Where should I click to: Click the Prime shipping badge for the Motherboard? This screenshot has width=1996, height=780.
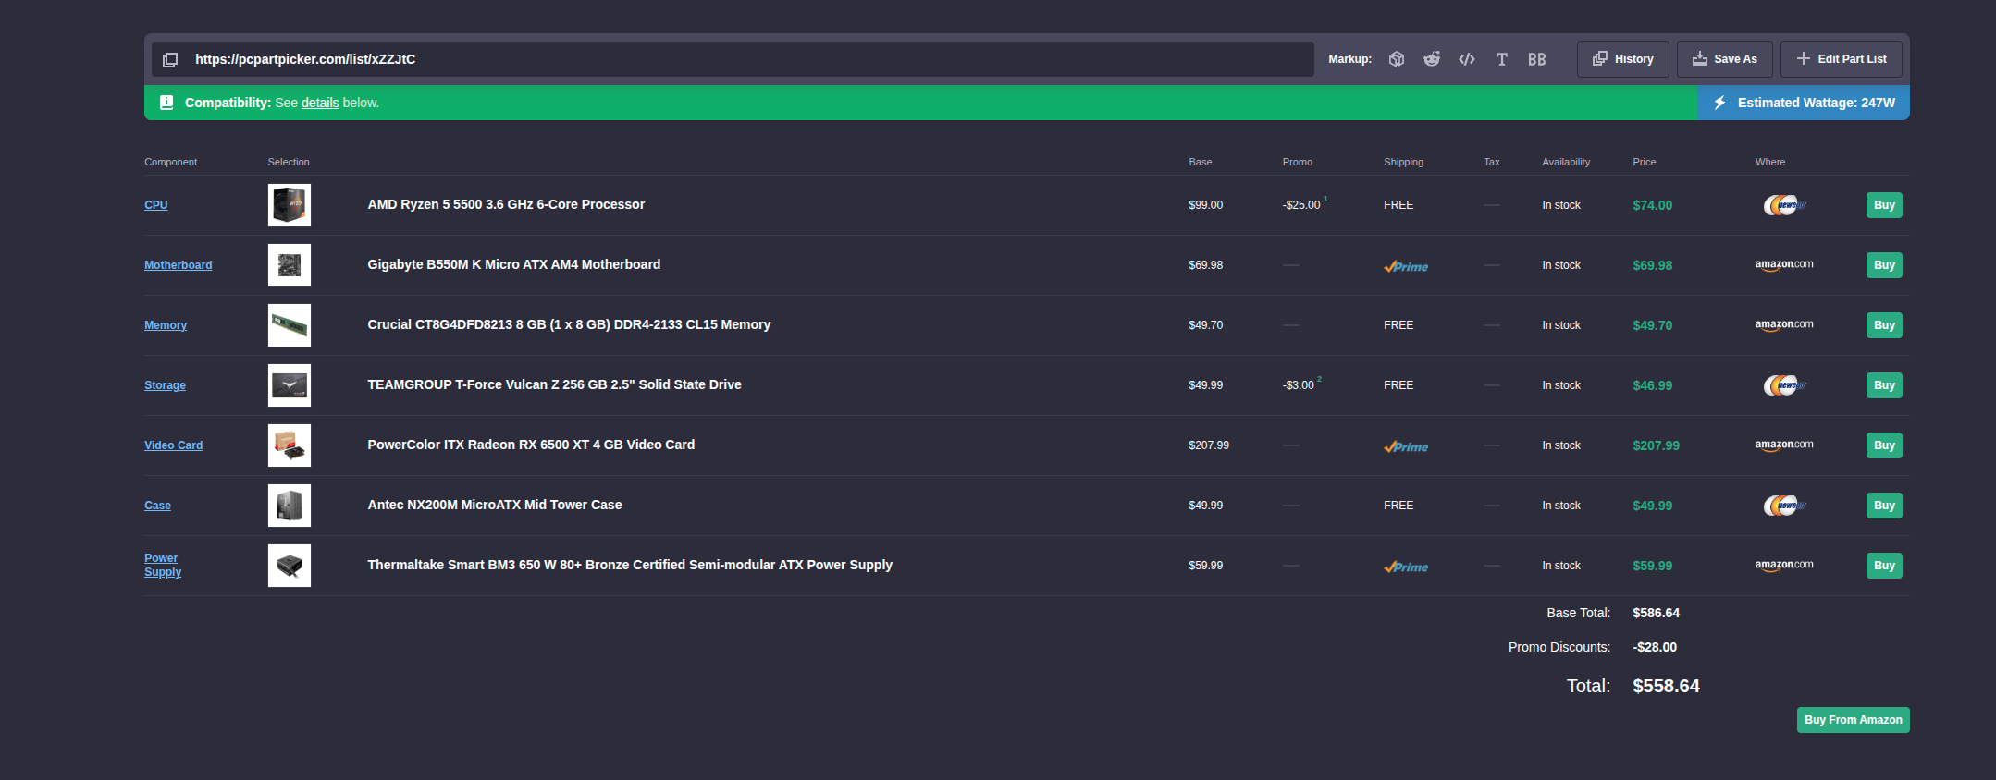pyautogui.click(x=1406, y=266)
